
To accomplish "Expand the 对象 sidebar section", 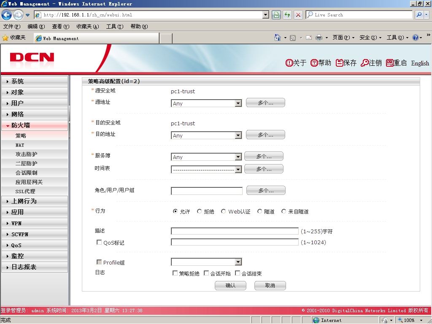I will point(35,92).
